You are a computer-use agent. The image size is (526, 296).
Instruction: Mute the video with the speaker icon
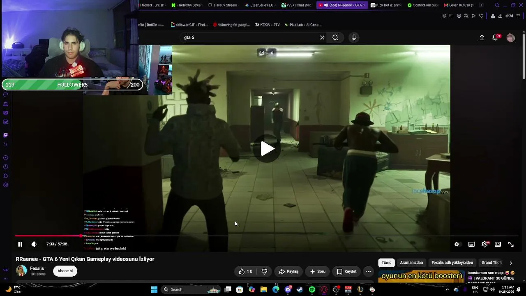[34, 244]
